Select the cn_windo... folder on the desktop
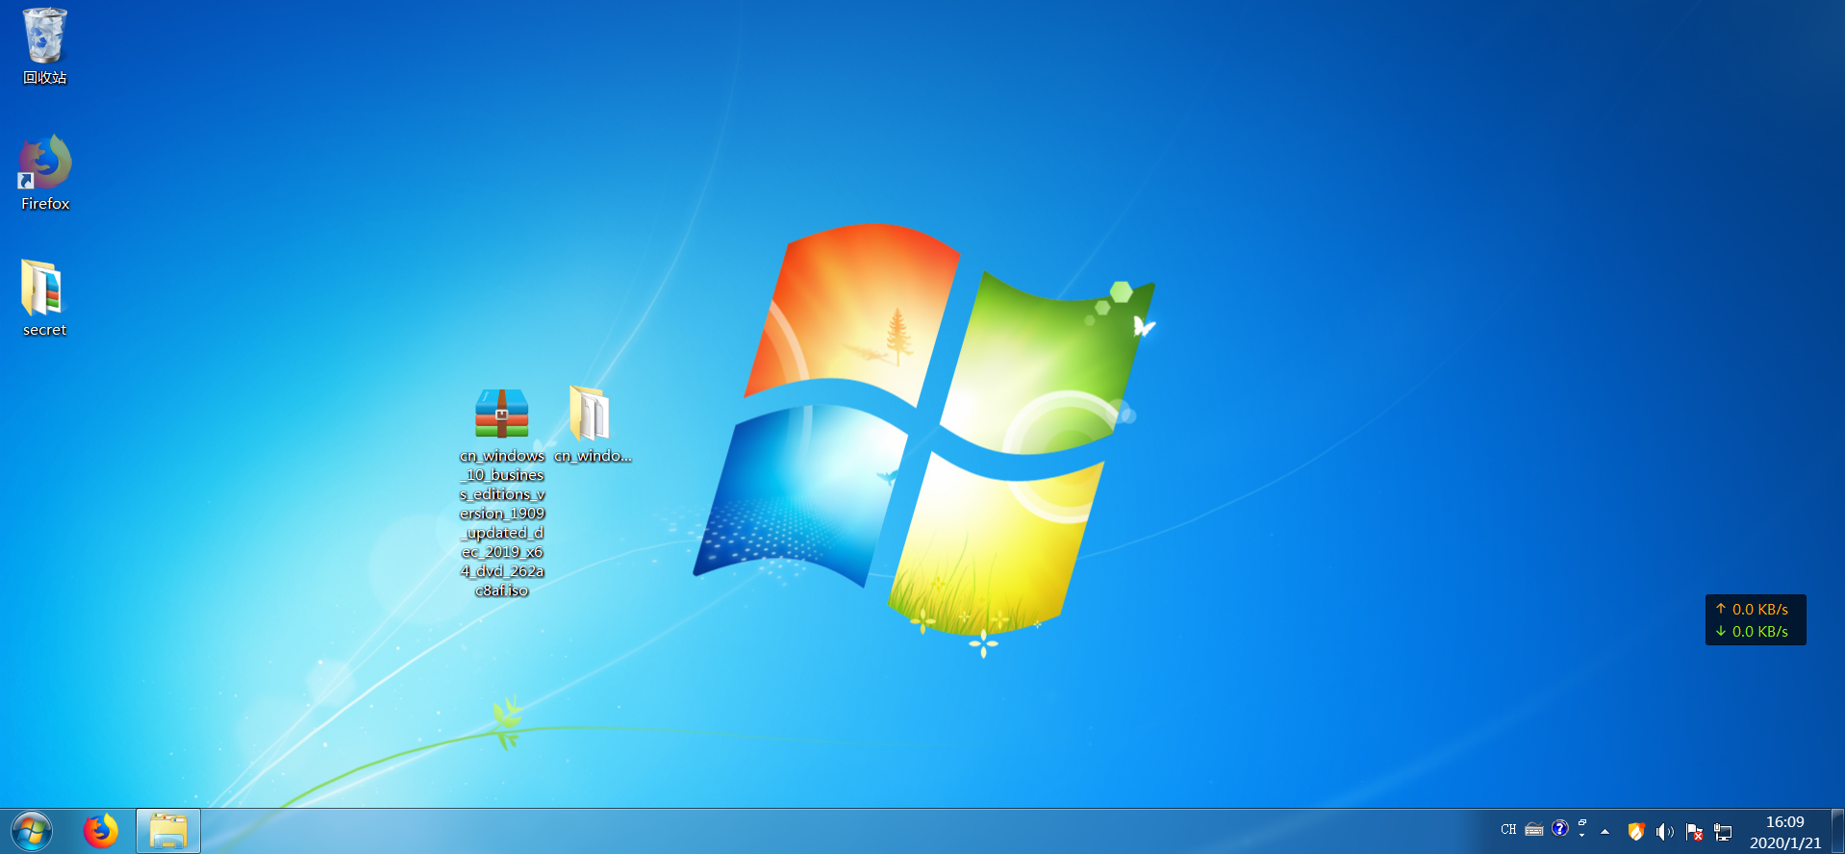 (592, 425)
